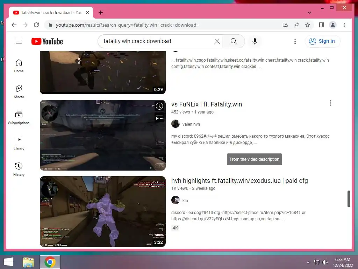Open Subscriptions in the sidebar
This screenshot has height=269, width=358.
click(x=19, y=118)
